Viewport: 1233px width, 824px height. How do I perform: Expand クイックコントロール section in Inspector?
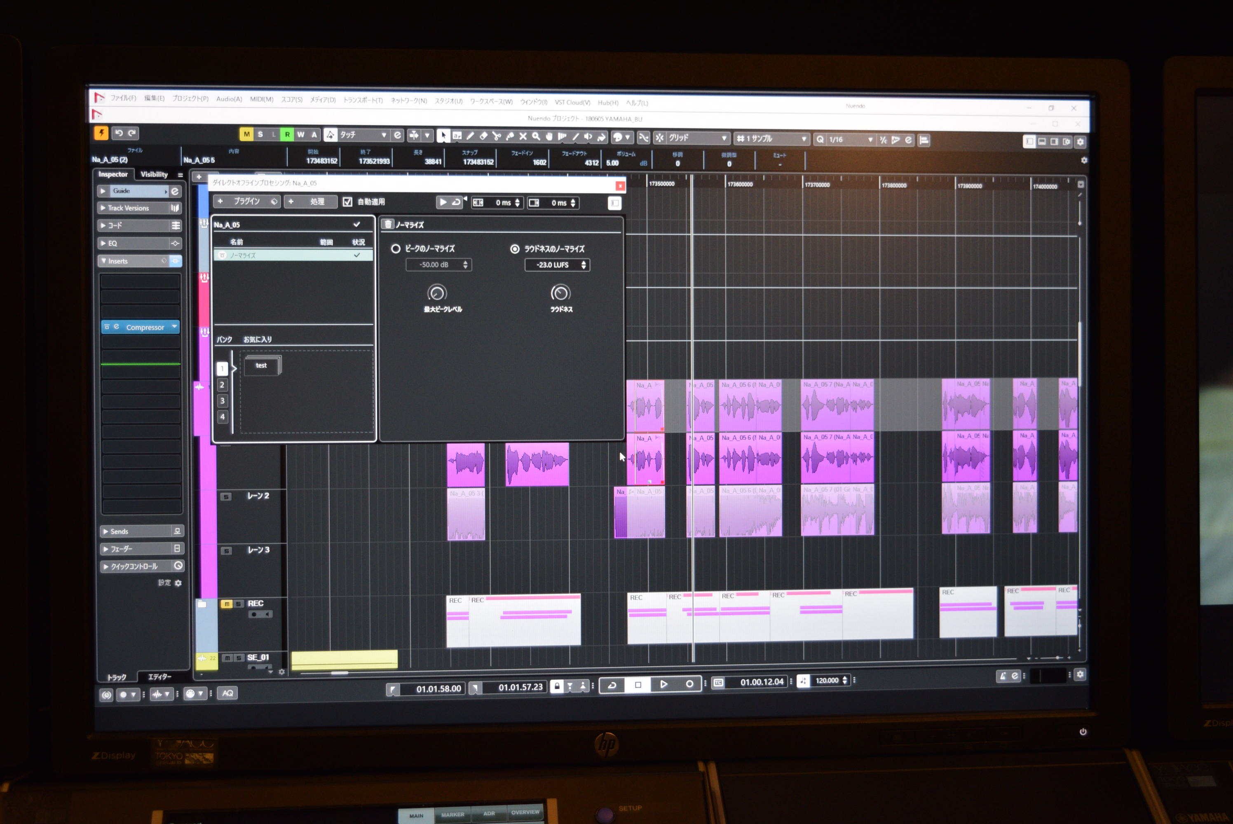105,566
